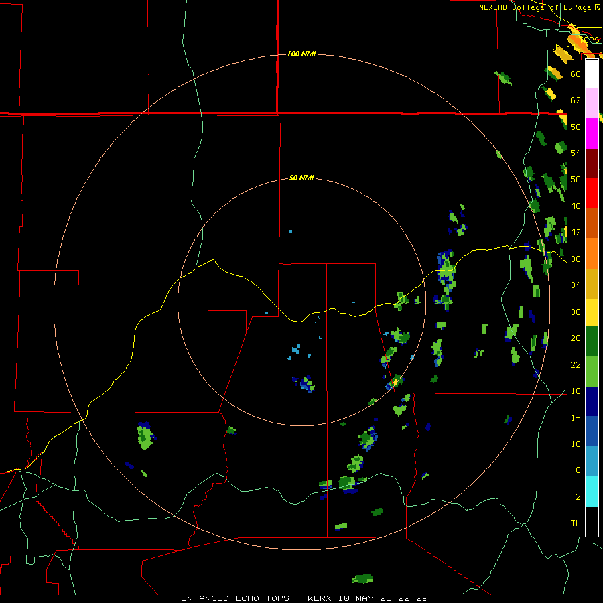The image size is (603, 603).
Task: Pick the dark red (maroon) legend swatch
Action: pyautogui.click(x=592, y=163)
